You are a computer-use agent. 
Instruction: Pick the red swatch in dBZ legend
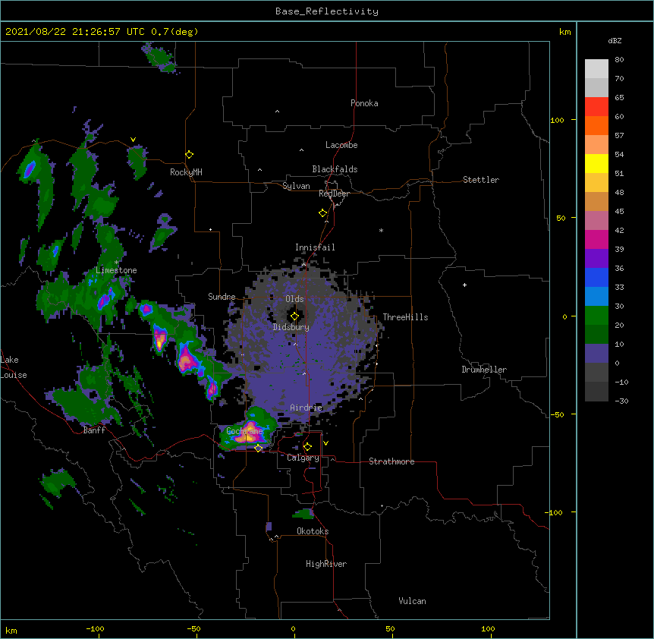tap(596, 107)
